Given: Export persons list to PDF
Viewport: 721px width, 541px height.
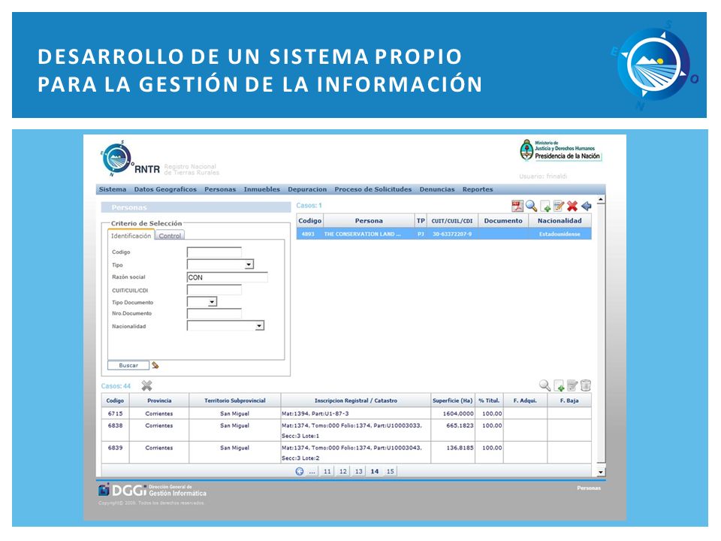Looking at the screenshot, I should [x=517, y=206].
